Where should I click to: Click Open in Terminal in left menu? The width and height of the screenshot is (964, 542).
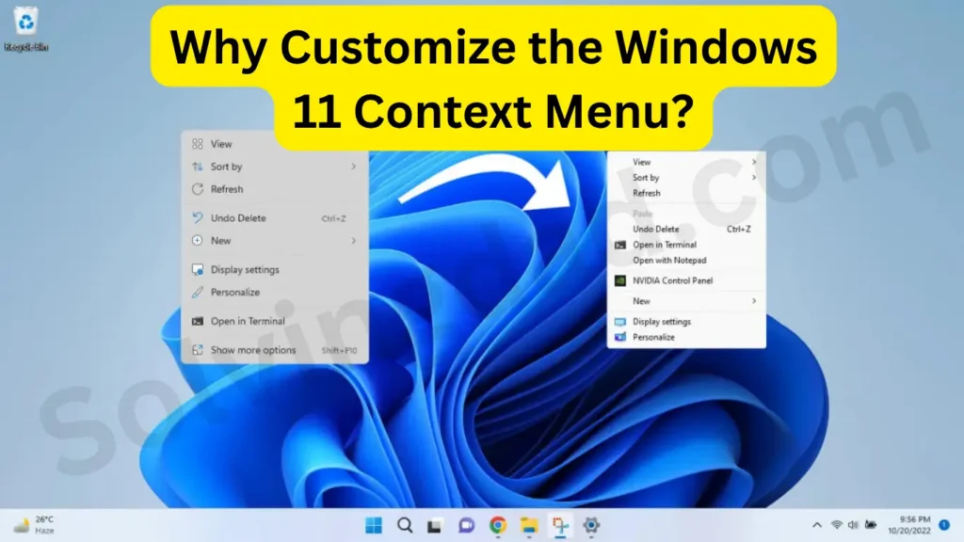tap(275, 322)
